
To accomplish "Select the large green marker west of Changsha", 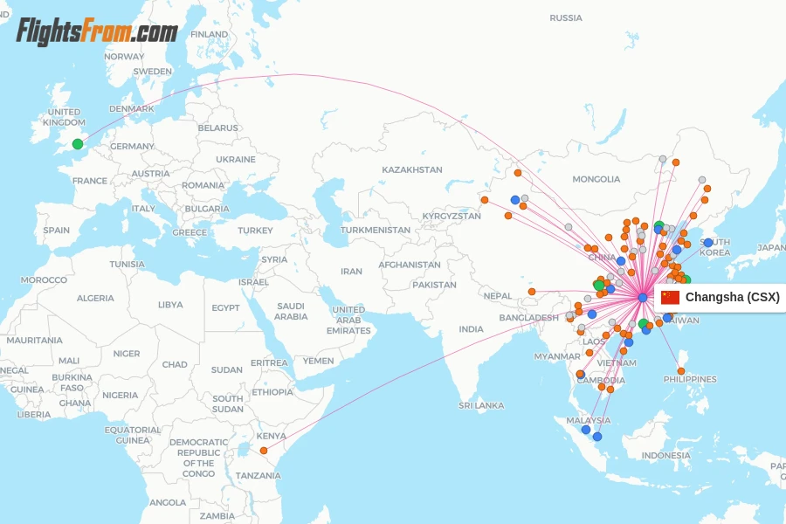I will [x=598, y=286].
